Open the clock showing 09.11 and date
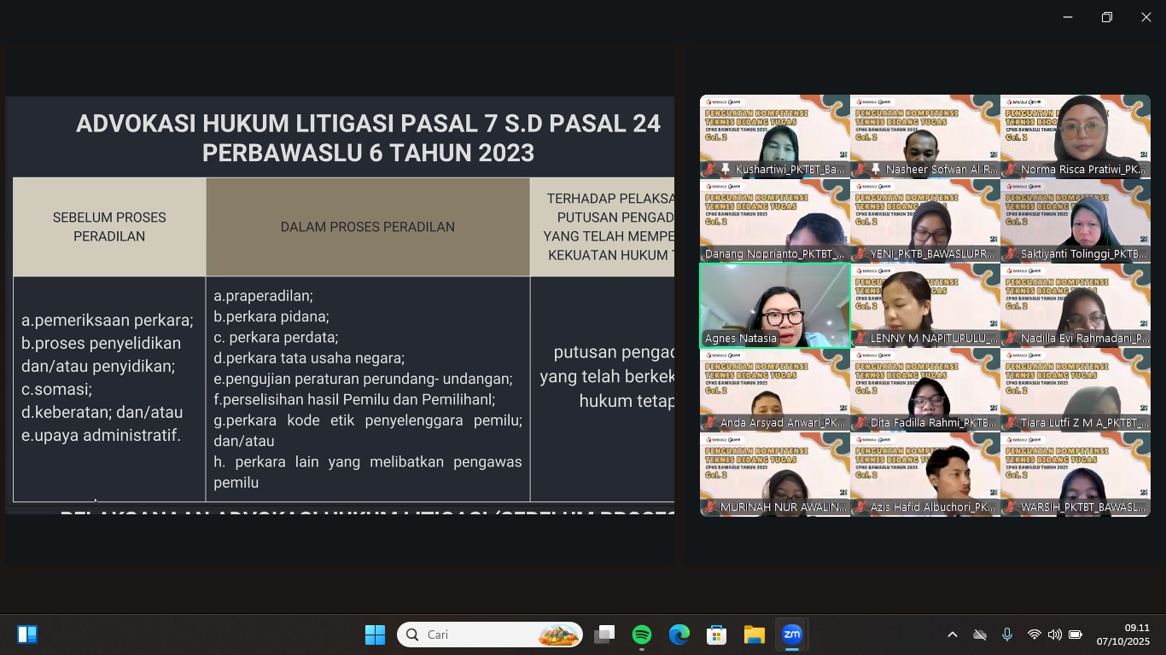The image size is (1166, 655). pos(1122,635)
